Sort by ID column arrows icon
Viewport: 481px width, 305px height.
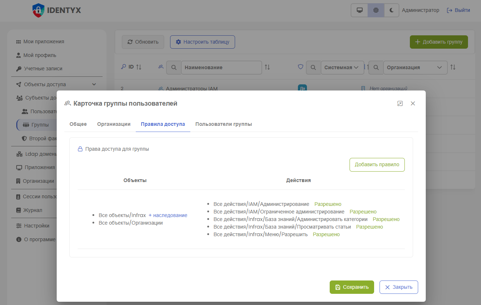coord(139,67)
